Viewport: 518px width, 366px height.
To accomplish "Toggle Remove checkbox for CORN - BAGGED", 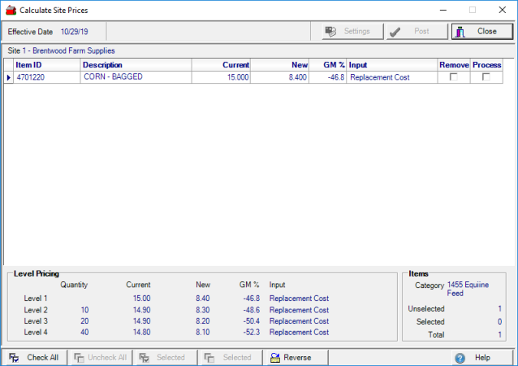I will coord(454,77).
